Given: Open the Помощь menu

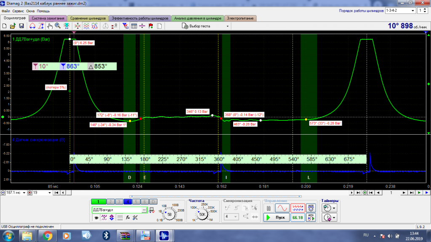Looking at the screenshot, I should [x=43, y=11].
